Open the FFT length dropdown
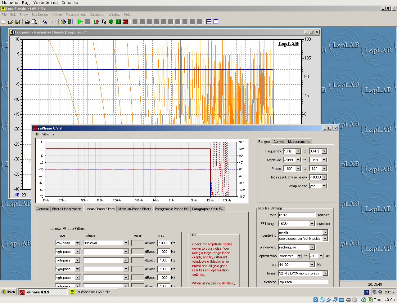 (312, 224)
